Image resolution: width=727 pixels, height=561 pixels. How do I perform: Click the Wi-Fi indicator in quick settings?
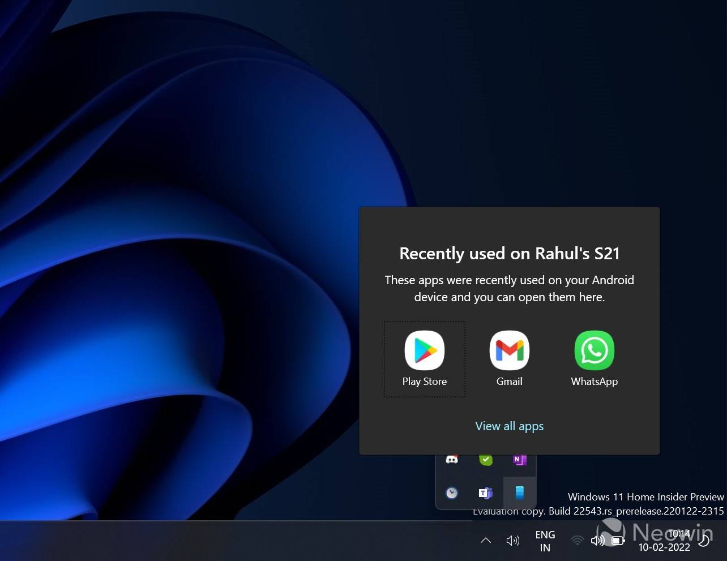pyautogui.click(x=577, y=540)
